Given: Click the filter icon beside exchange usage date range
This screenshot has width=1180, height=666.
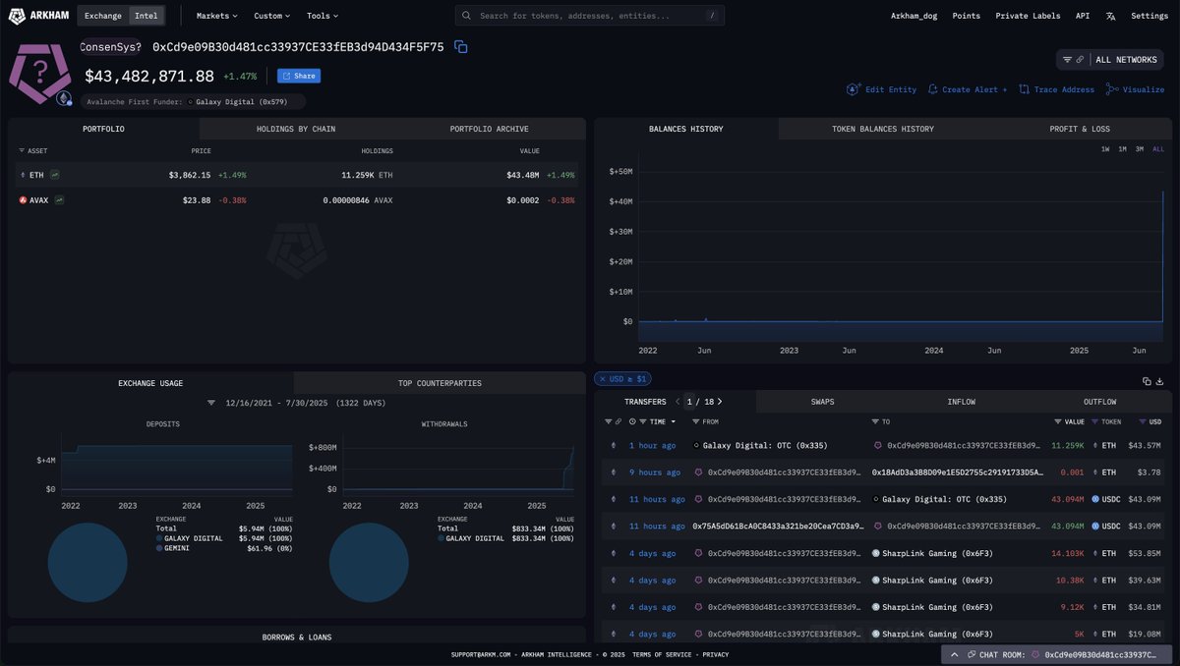Looking at the screenshot, I should (211, 403).
